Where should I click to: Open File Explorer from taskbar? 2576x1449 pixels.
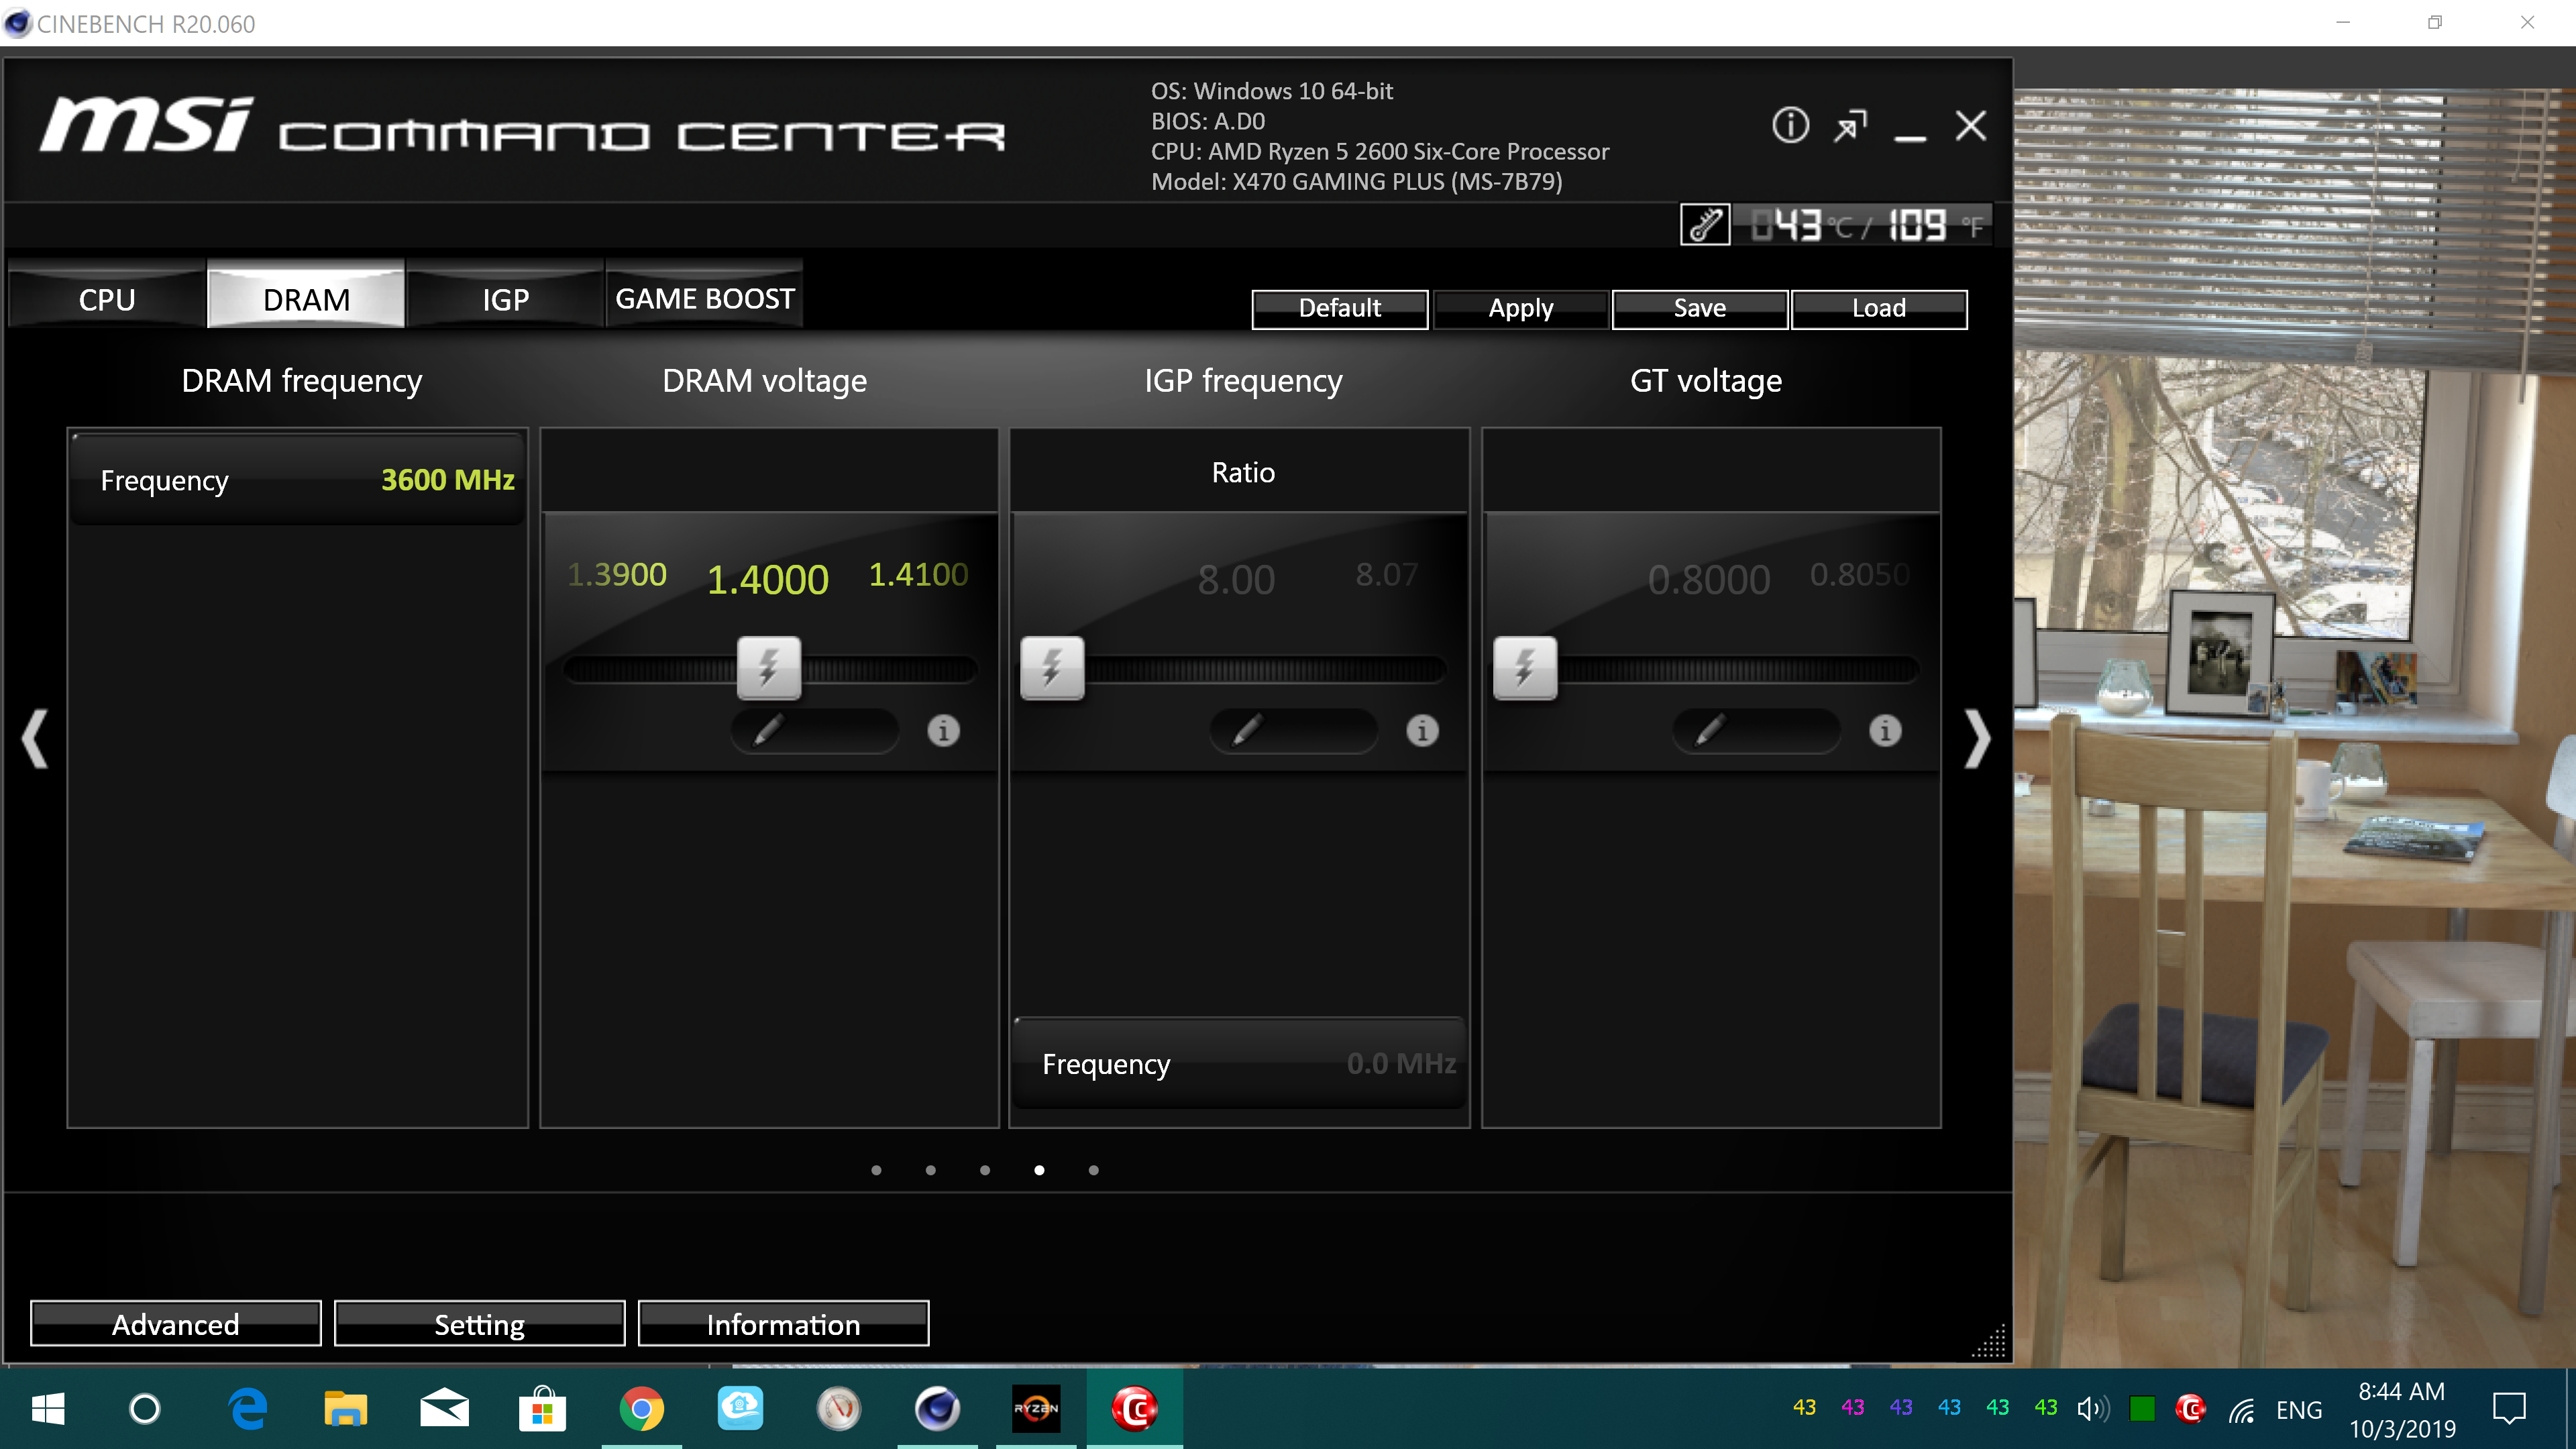[346, 1409]
